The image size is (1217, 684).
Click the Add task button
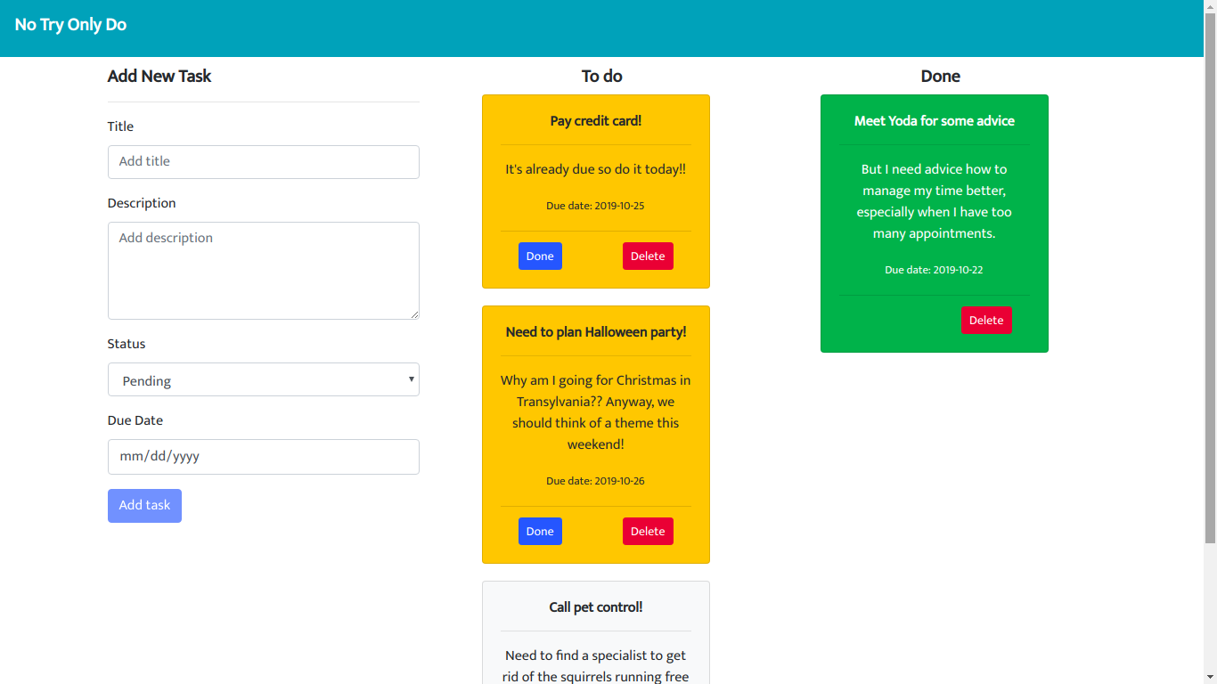tap(144, 506)
